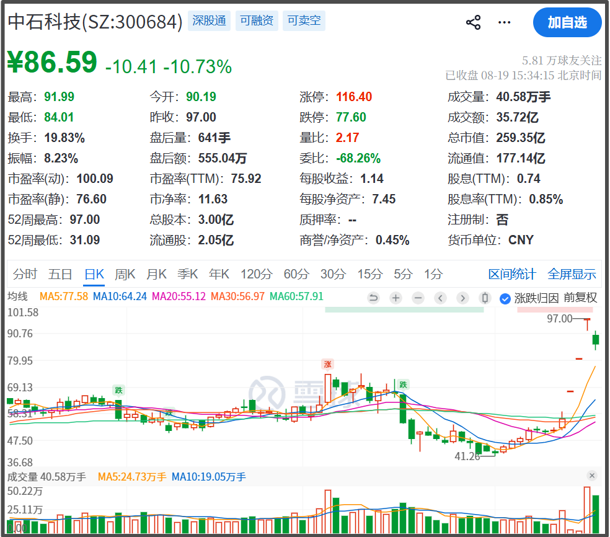Open the three-dot more options menu
Image resolution: width=610 pixels, height=537 pixels.
[x=504, y=22]
